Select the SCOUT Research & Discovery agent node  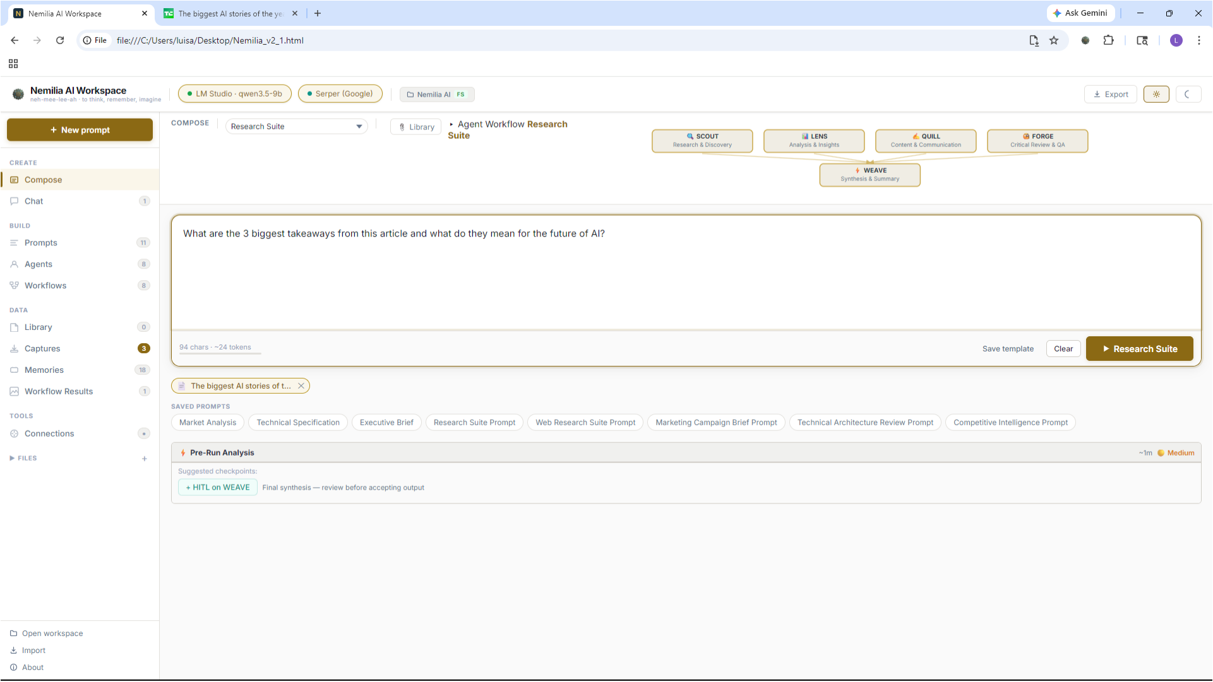[702, 140]
